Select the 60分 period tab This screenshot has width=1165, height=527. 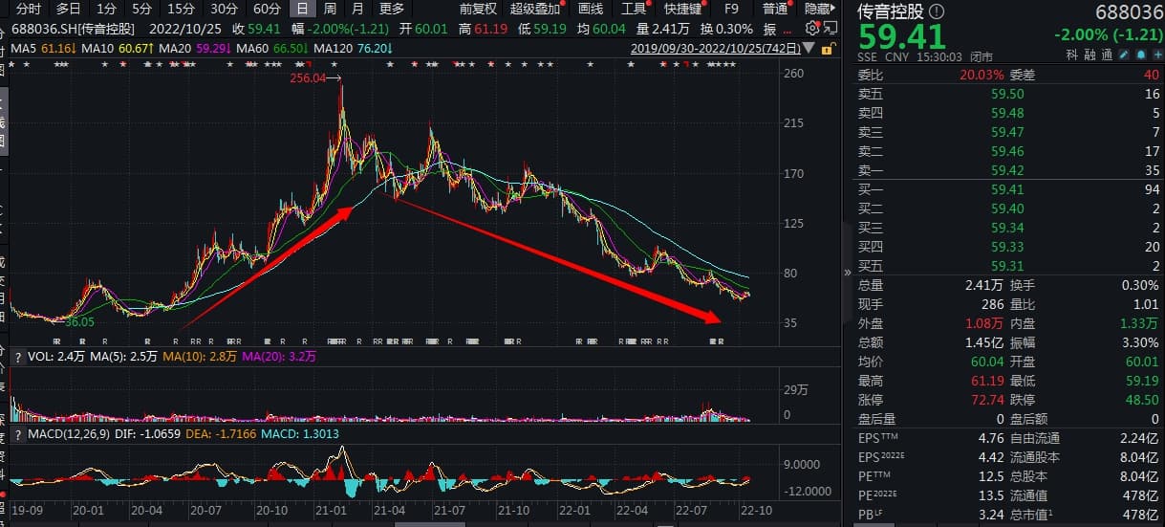coord(267,9)
